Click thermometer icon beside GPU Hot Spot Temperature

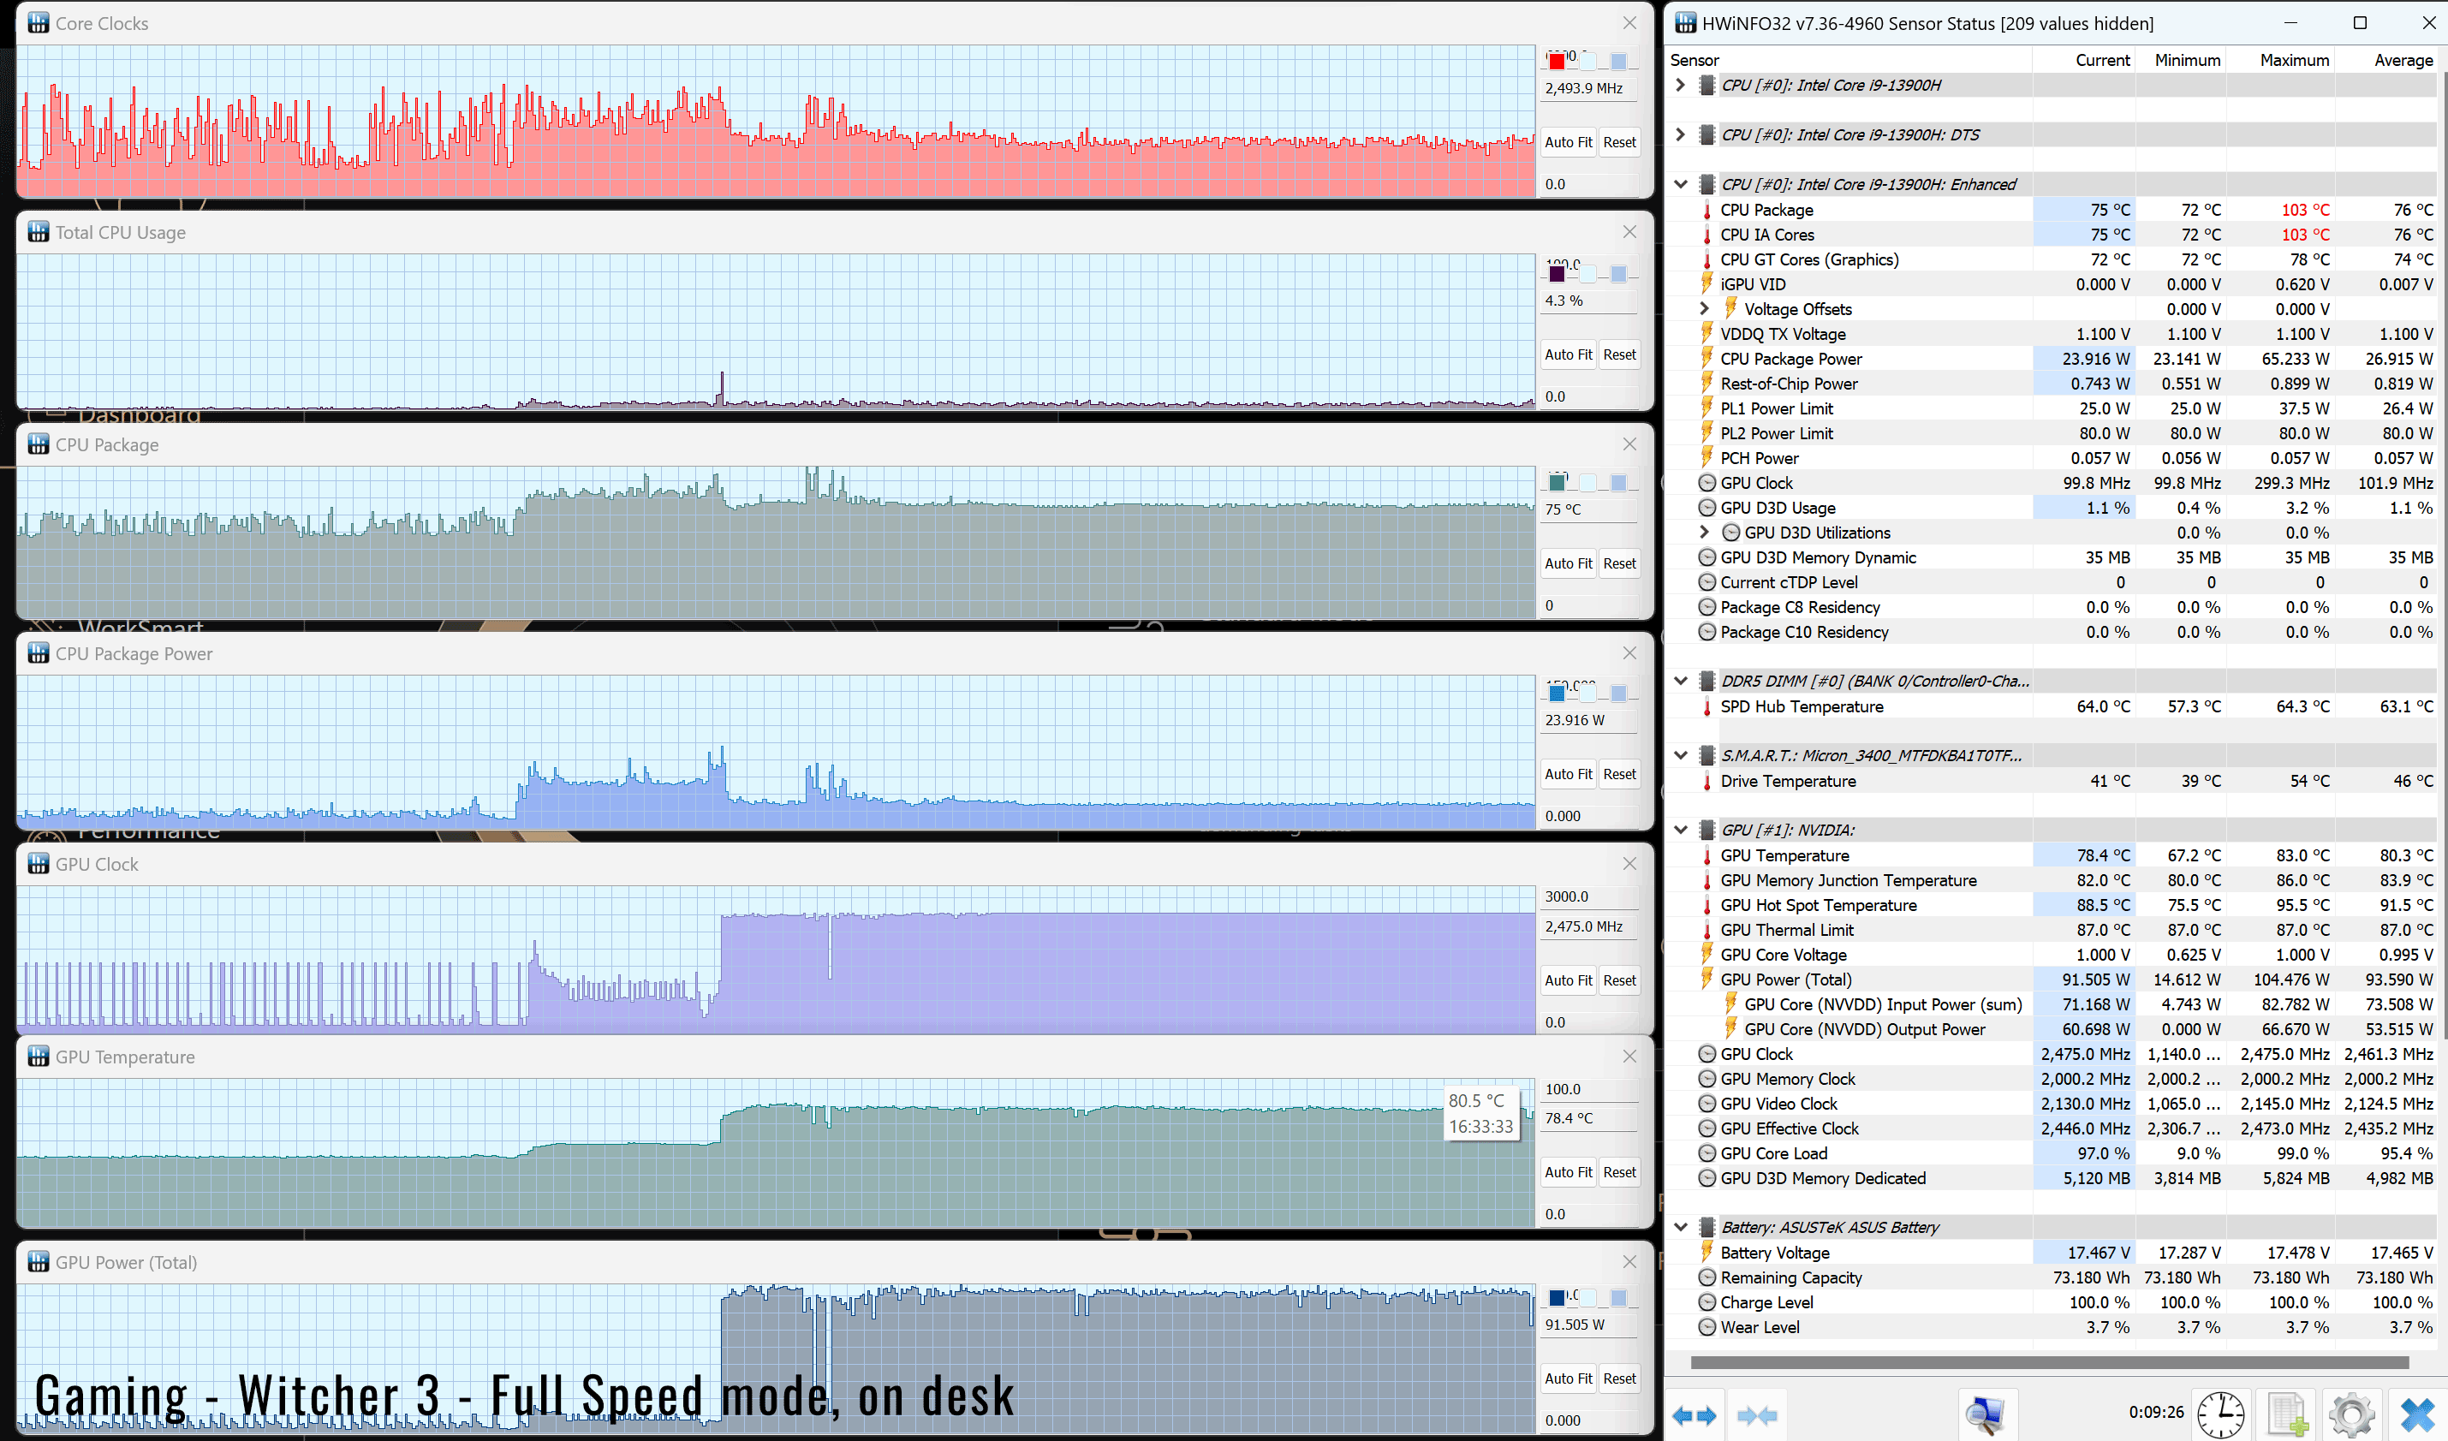click(x=1706, y=905)
